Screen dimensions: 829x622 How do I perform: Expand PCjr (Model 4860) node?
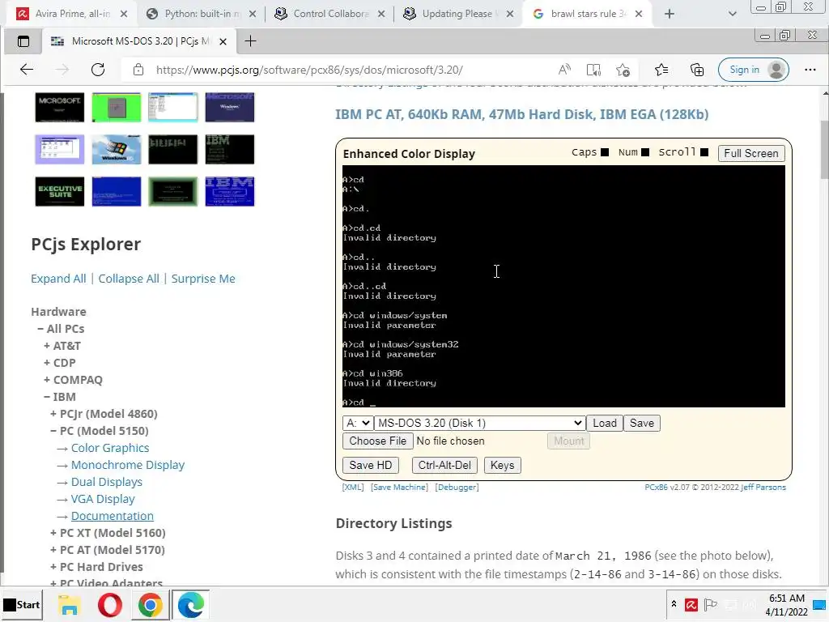104,413
